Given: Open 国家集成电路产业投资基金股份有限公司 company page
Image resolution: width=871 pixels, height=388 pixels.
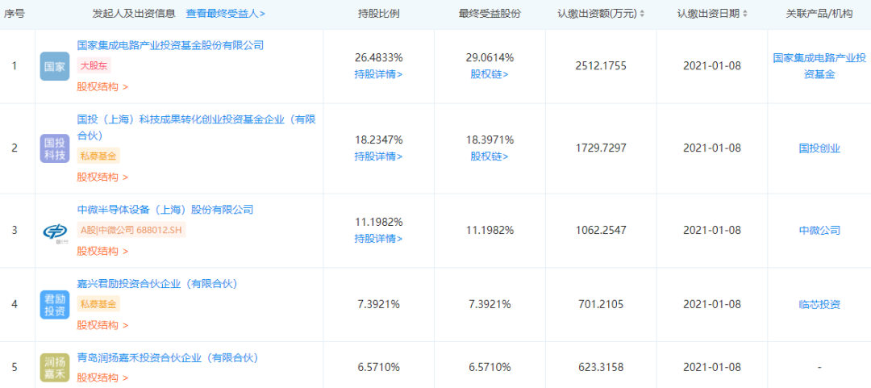Looking at the screenshot, I should (x=170, y=46).
